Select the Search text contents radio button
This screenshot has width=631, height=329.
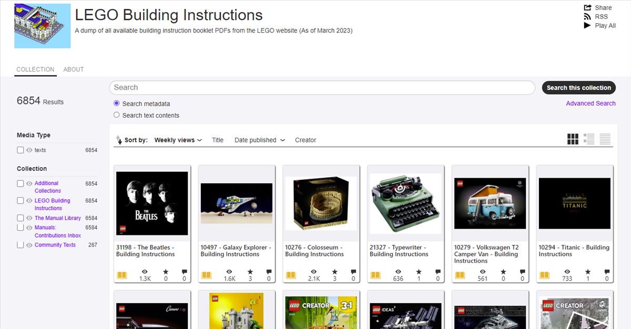tap(117, 115)
